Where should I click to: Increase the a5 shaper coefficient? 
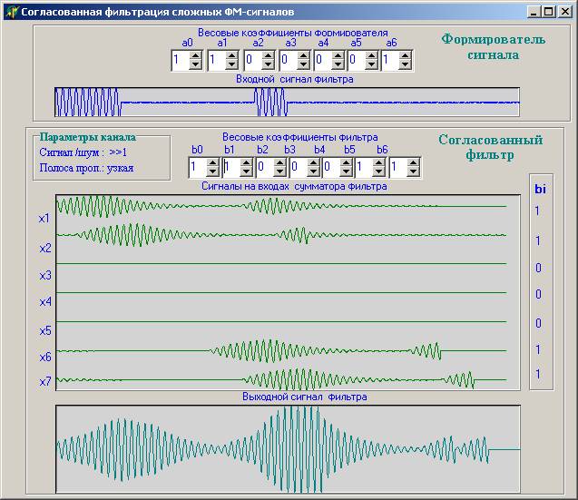(371, 56)
